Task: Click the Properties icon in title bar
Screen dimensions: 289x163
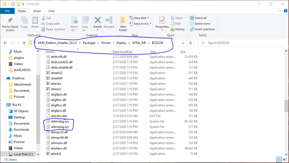Action: click(13, 4)
